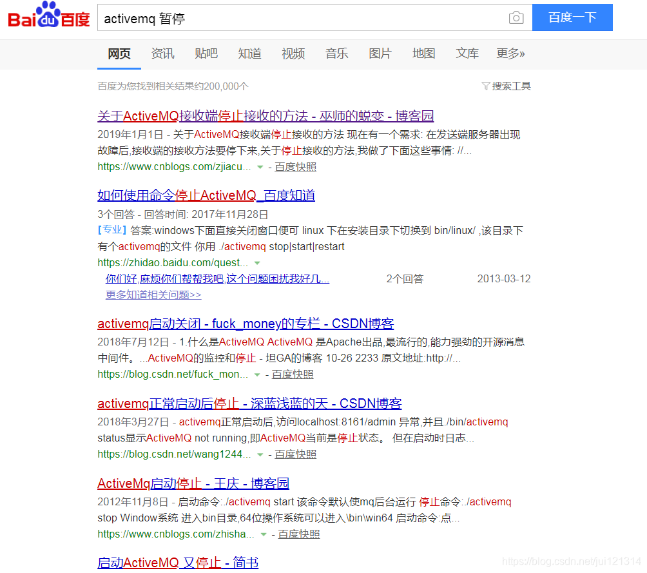This screenshot has height=573, width=647.
Task: Click URL https://blog.csdn.net/fuck_mon...
Action: click(x=173, y=374)
